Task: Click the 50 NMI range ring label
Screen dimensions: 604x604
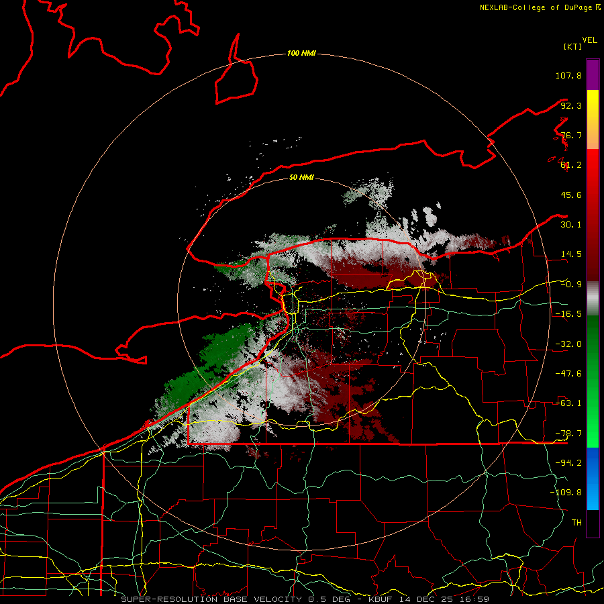Action: tap(301, 177)
